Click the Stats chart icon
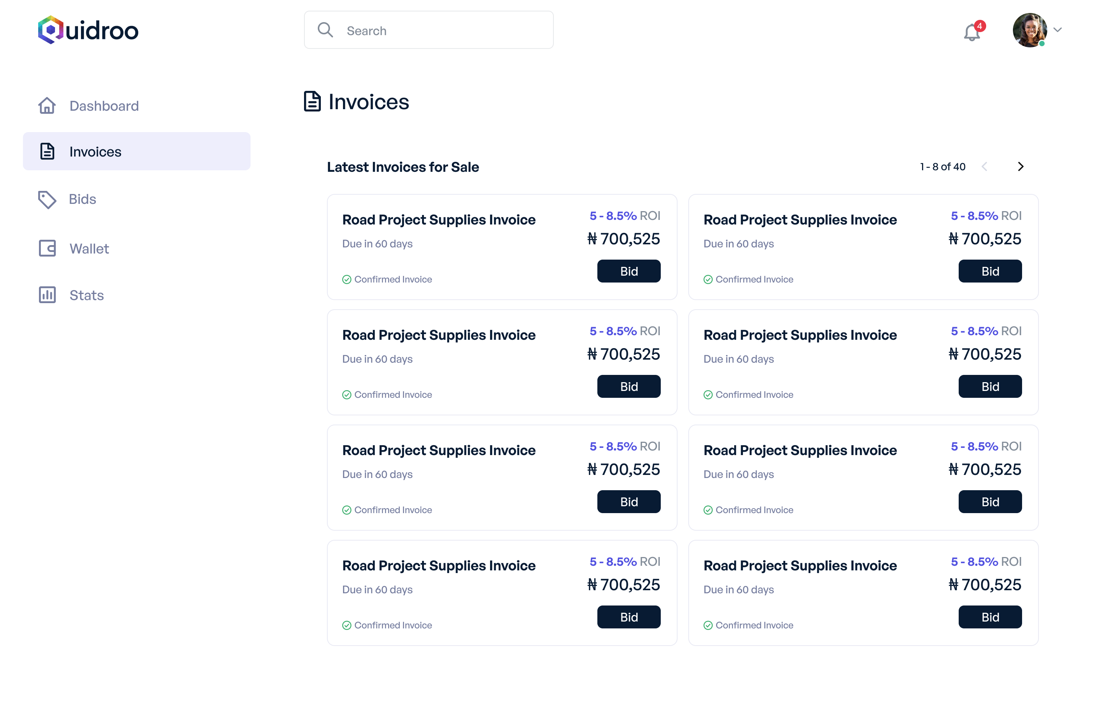Screen dimensions: 1100x704 click(47, 295)
